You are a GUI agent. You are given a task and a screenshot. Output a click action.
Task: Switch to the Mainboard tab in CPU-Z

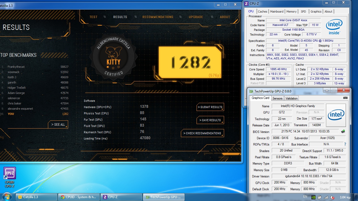[x=277, y=12]
